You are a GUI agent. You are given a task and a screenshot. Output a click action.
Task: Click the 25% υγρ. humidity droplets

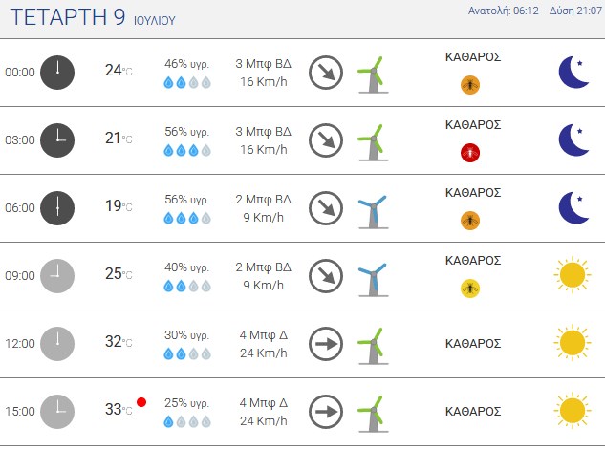coord(187,421)
